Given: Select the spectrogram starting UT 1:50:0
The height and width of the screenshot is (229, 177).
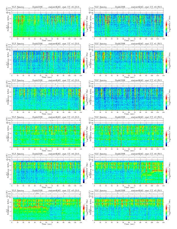Looking at the screenshot, I should 129,62.
